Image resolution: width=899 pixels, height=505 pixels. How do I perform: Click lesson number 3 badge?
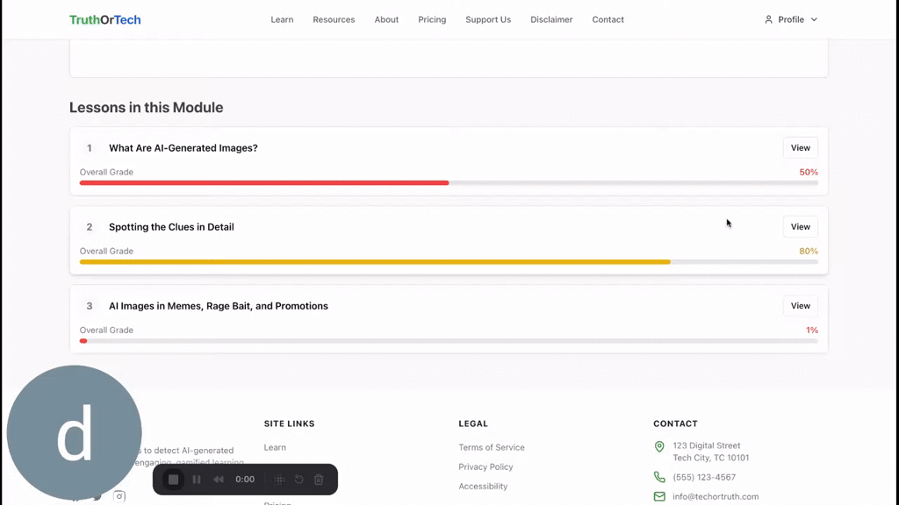[89, 306]
